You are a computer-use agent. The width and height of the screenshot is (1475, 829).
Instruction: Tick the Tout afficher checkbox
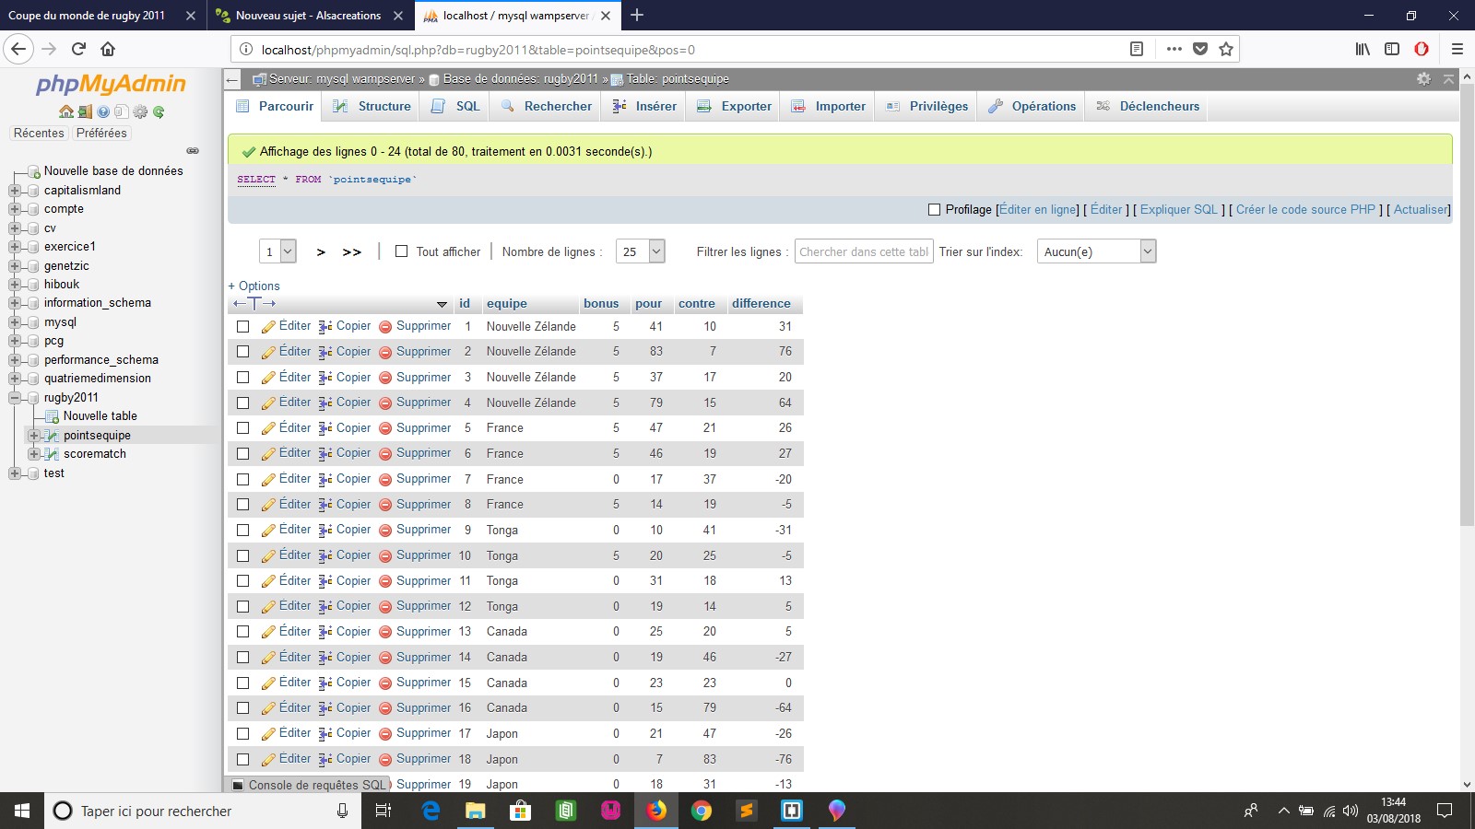point(401,251)
